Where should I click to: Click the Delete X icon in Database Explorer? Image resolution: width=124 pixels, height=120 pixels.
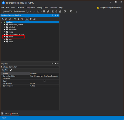[6, 19]
